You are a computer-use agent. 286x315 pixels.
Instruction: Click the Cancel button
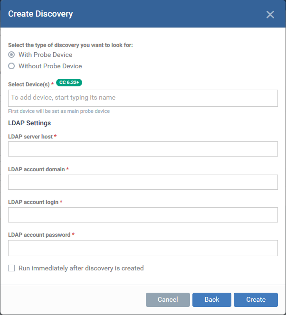coord(168,299)
